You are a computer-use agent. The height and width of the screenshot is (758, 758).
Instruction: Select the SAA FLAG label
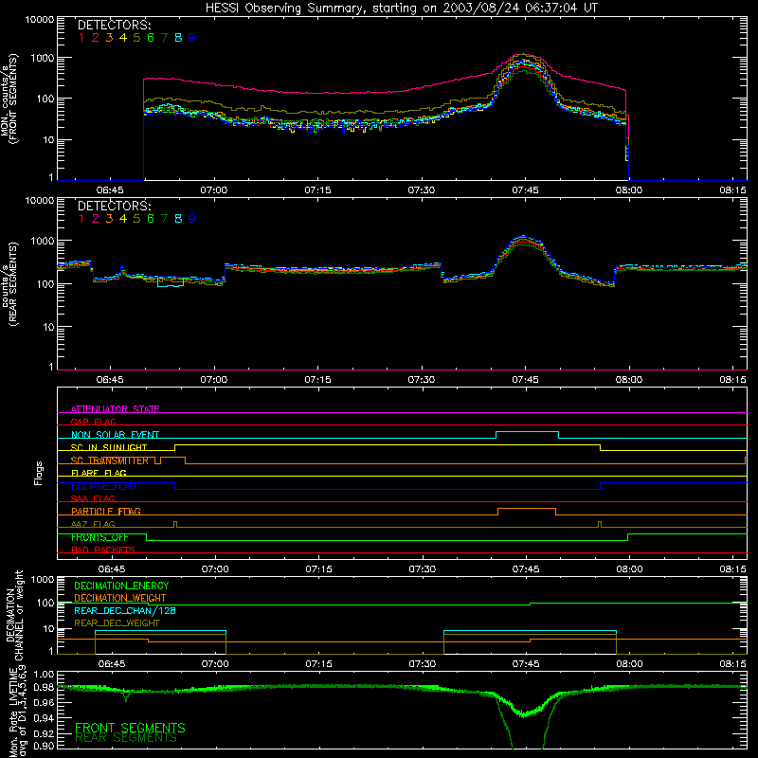coord(93,498)
